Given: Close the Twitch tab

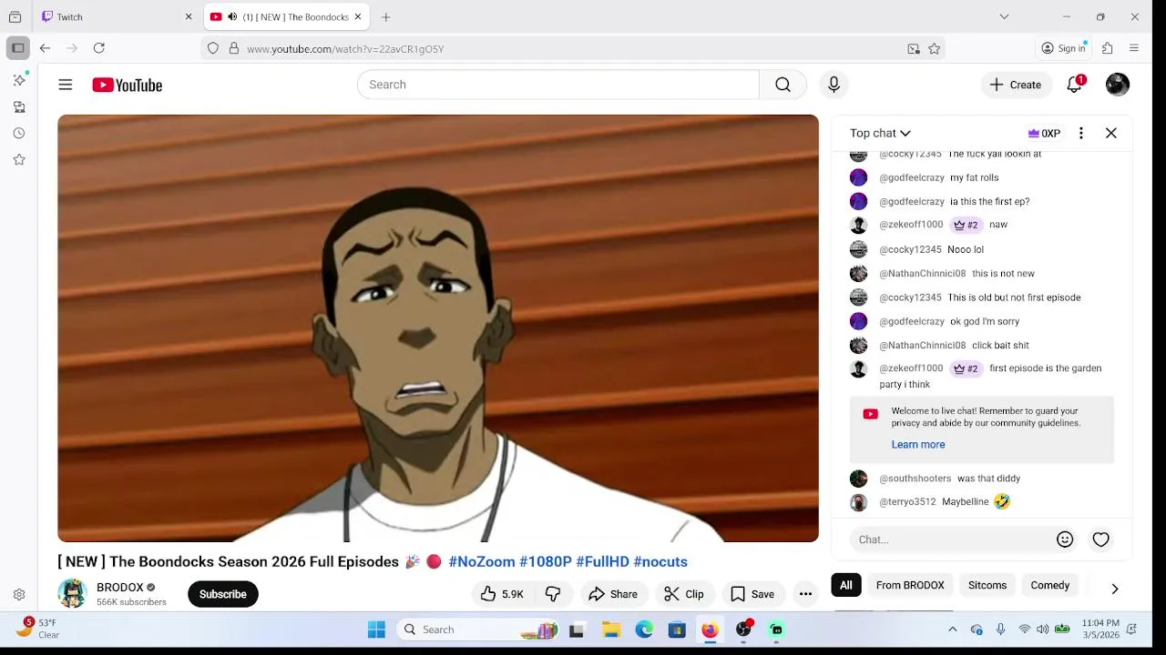Looking at the screenshot, I should point(189,16).
